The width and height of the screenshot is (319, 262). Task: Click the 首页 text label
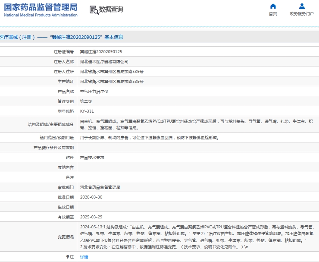(273, 14)
